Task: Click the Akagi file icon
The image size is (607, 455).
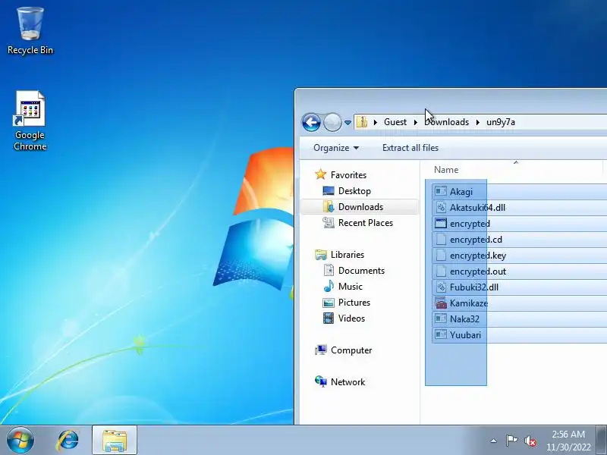Action: [x=441, y=191]
